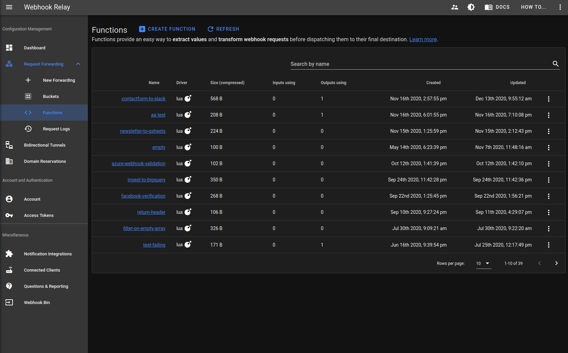Toggle the navigation sidebar hamburger menu
The width and height of the screenshot is (568, 353).
tap(9, 7)
